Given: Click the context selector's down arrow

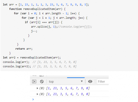Looking at the screenshot, I should pyautogui.click(x=82, y=81).
